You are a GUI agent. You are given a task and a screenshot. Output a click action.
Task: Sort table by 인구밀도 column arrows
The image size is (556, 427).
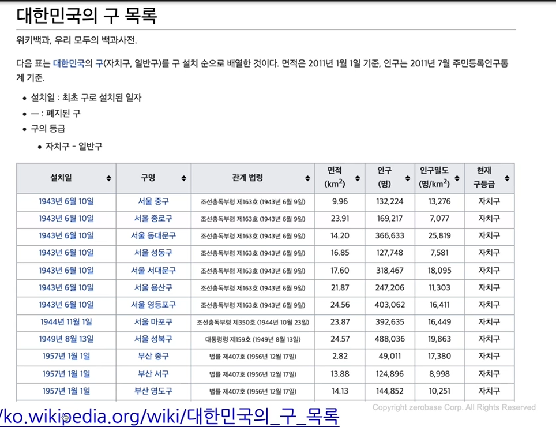tap(457, 178)
